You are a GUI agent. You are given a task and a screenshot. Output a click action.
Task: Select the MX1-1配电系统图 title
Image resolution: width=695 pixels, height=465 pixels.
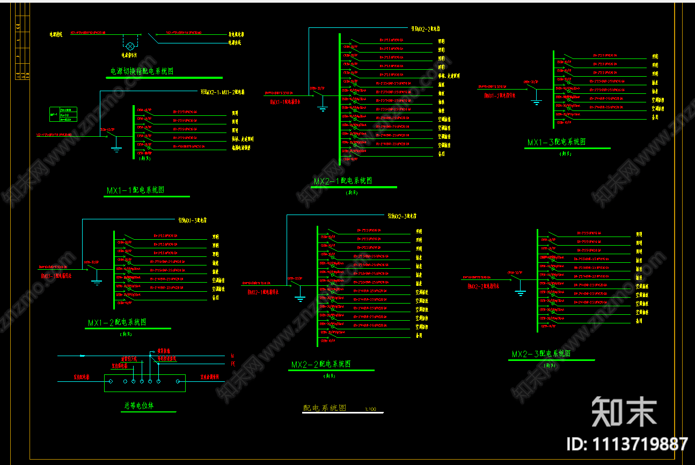(x=135, y=190)
